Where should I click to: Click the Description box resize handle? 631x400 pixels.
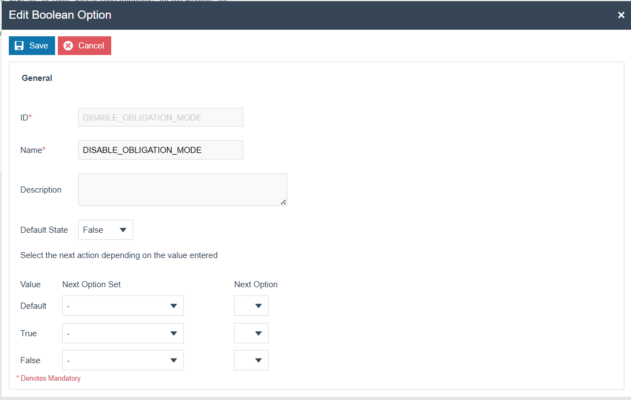click(284, 202)
